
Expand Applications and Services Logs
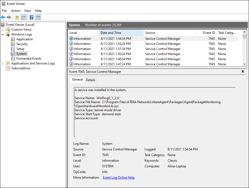(2, 63)
